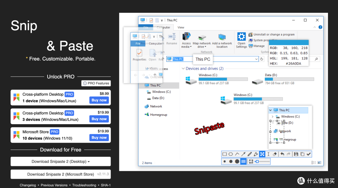The image size is (338, 188).
Task: Select the Marker pen highlighter tool
Action: point(256,154)
